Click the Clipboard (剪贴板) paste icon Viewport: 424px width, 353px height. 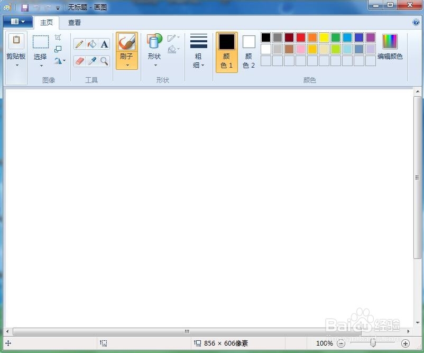(16, 41)
